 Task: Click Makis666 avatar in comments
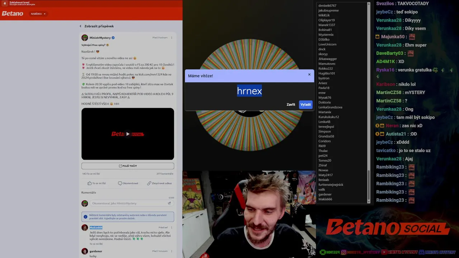(85, 228)
